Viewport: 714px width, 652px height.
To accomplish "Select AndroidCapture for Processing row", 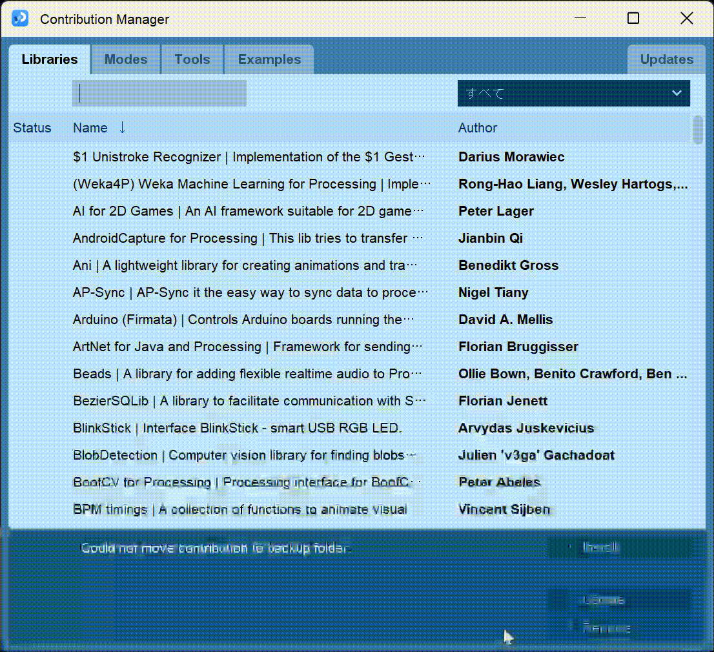I will tap(349, 238).
